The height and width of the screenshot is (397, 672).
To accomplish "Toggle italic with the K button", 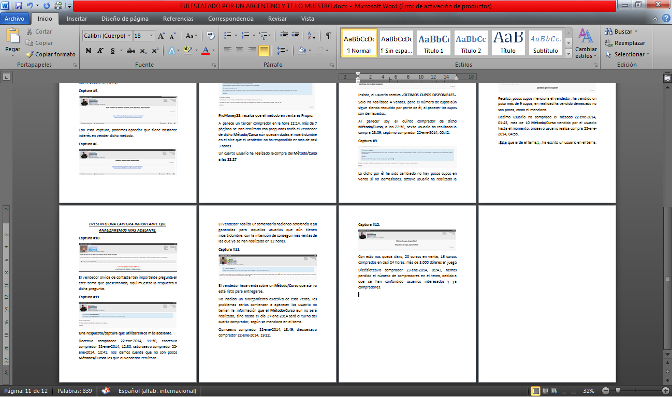I will 100,51.
